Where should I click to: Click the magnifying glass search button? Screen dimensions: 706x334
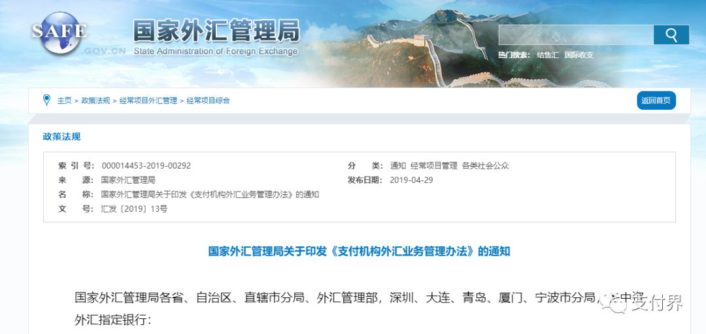pos(671,35)
